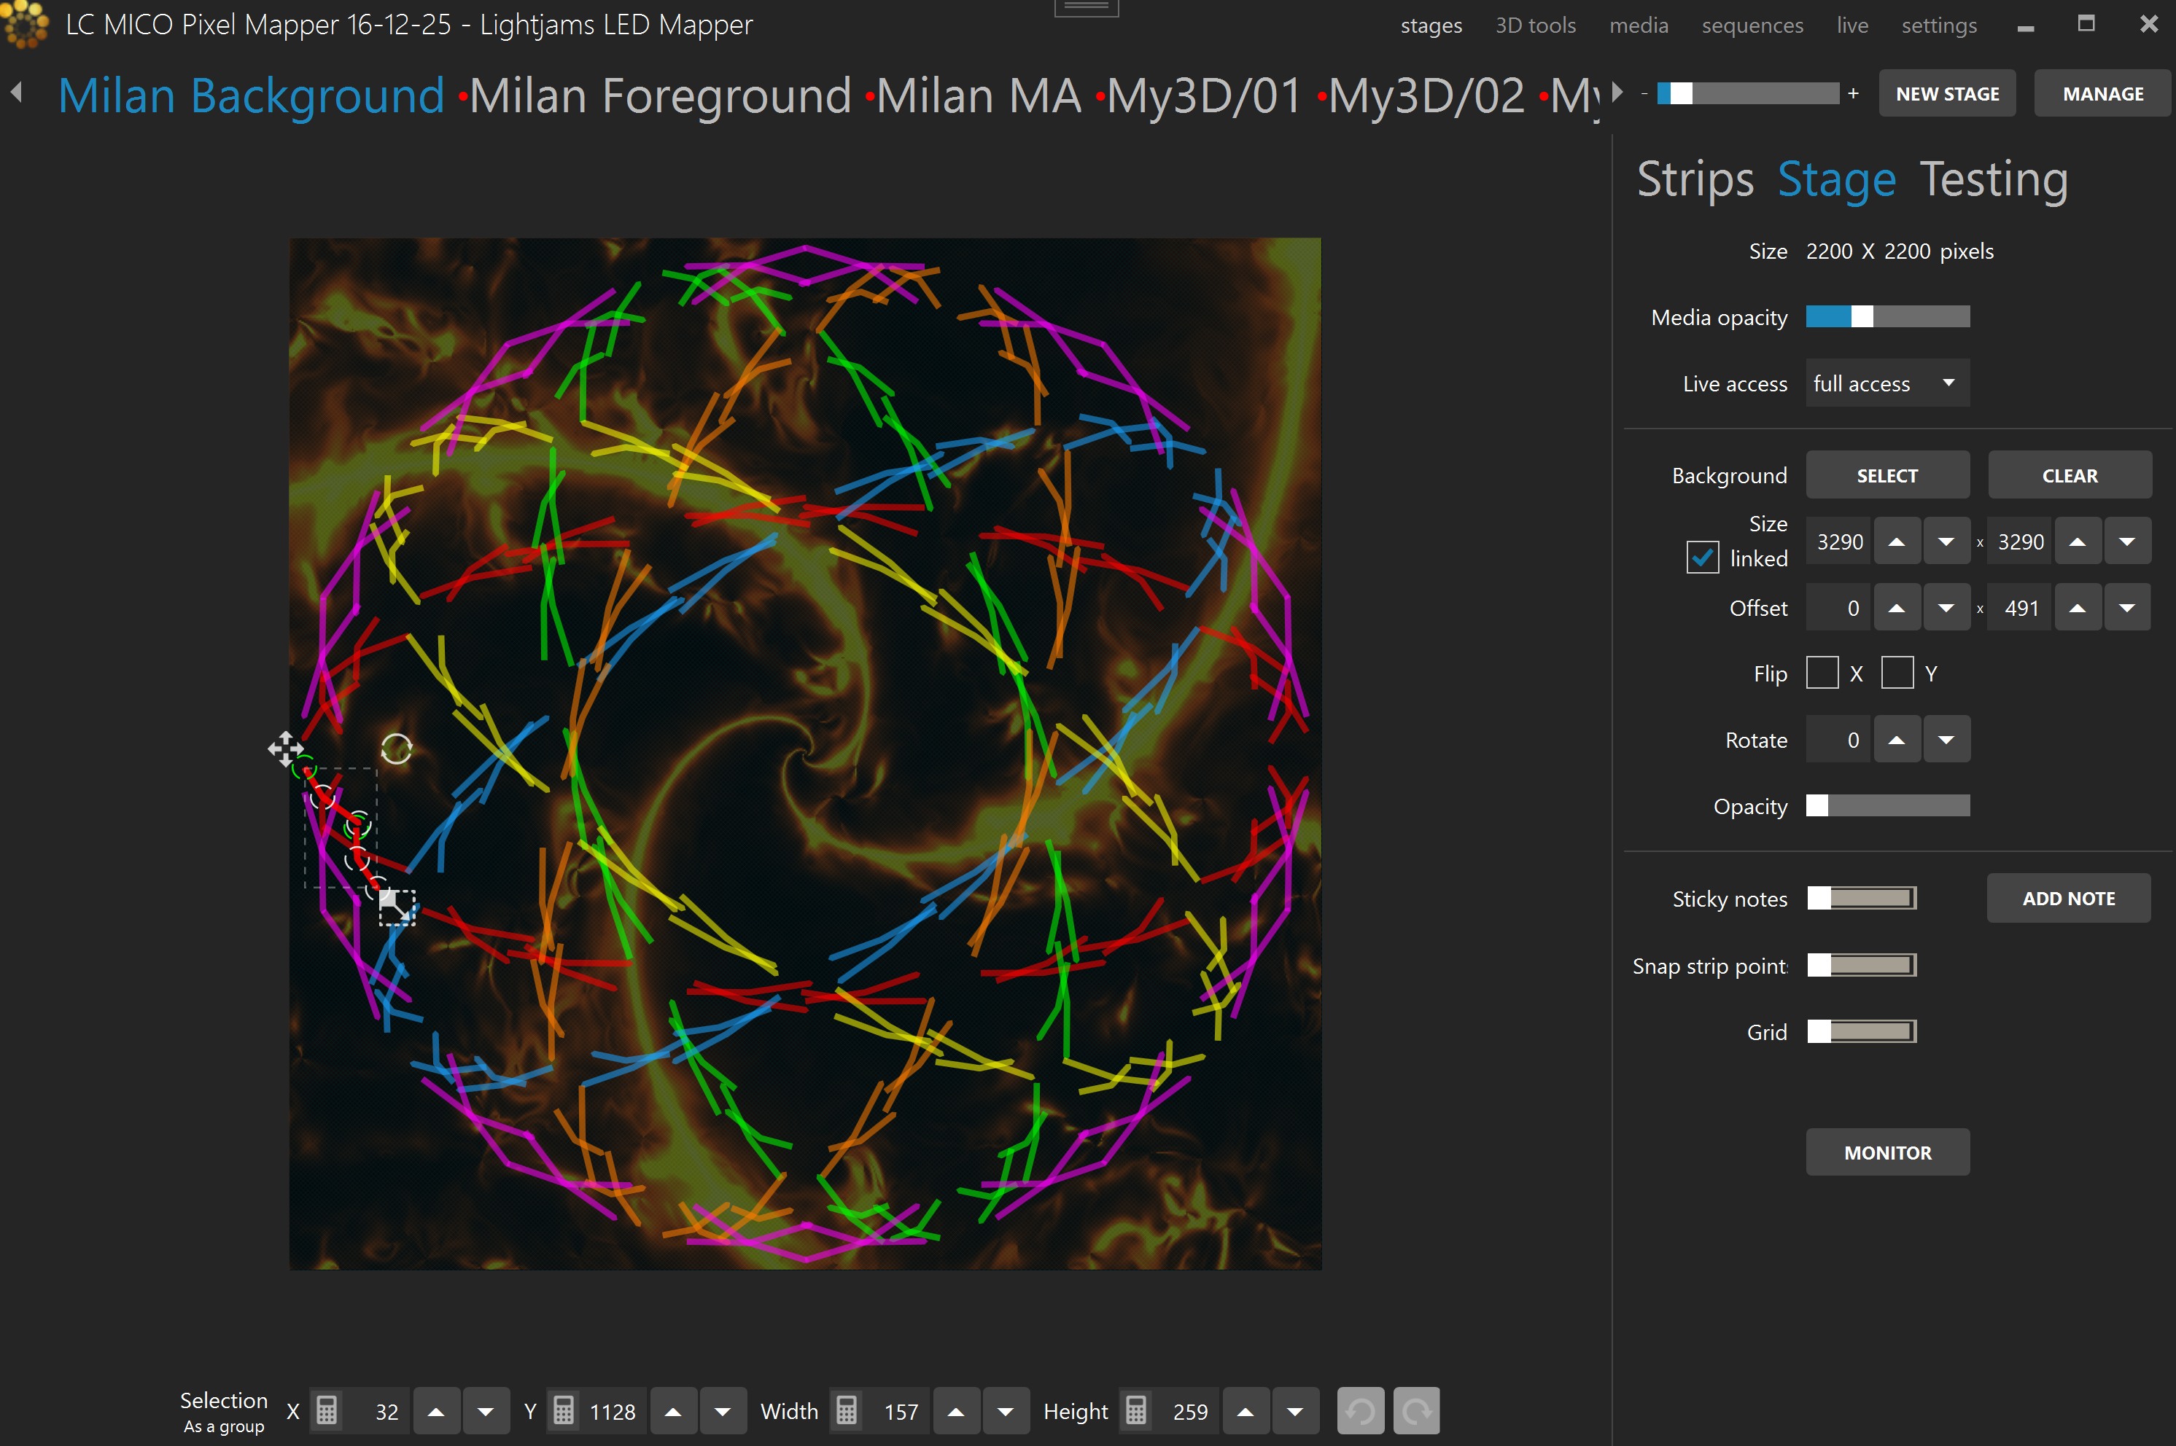The height and width of the screenshot is (1446, 2176).
Task: Click SELECT to choose a background
Action: point(1887,475)
